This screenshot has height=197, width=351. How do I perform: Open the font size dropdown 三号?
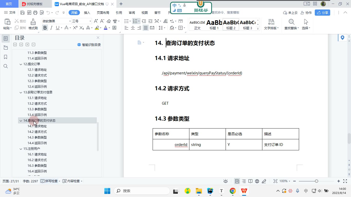click(x=82, y=21)
